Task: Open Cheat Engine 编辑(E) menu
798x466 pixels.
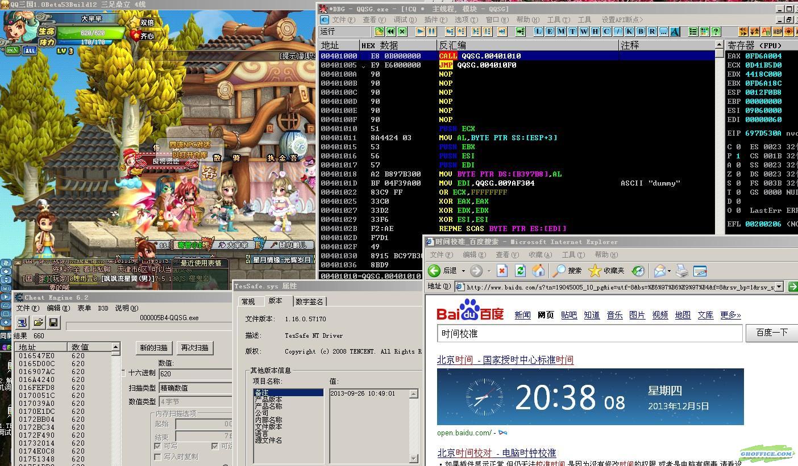Action: pyautogui.click(x=59, y=308)
